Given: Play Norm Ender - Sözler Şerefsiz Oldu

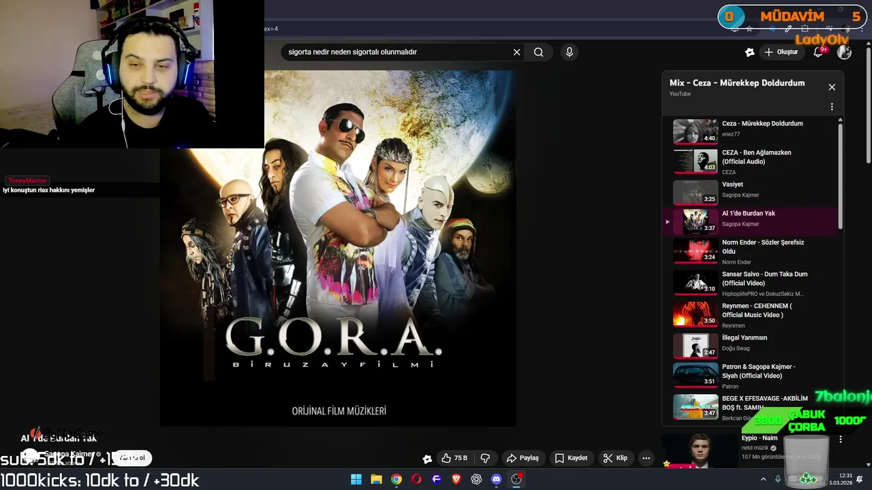Looking at the screenshot, I should pyautogui.click(x=749, y=251).
